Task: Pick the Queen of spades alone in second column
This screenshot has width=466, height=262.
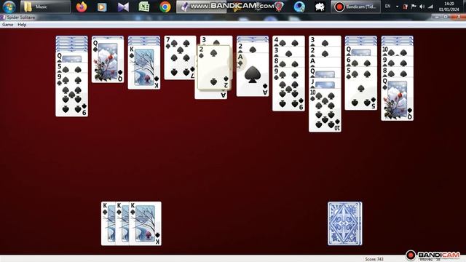Action: click(108, 61)
